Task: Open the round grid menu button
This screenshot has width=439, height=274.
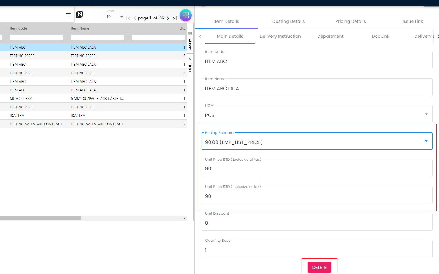Action: 185,15
